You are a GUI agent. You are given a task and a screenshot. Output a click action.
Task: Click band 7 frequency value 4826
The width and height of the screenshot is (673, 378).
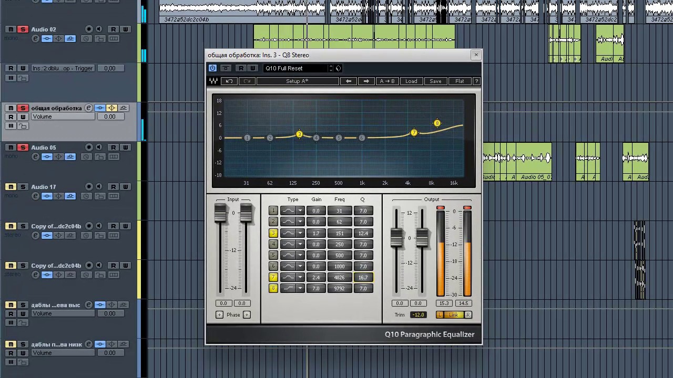(339, 277)
